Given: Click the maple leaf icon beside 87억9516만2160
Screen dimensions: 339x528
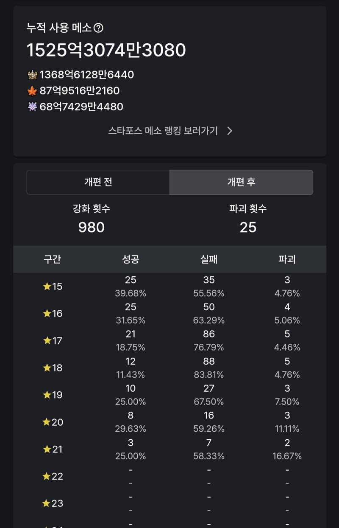Looking at the screenshot, I should coord(32,91).
